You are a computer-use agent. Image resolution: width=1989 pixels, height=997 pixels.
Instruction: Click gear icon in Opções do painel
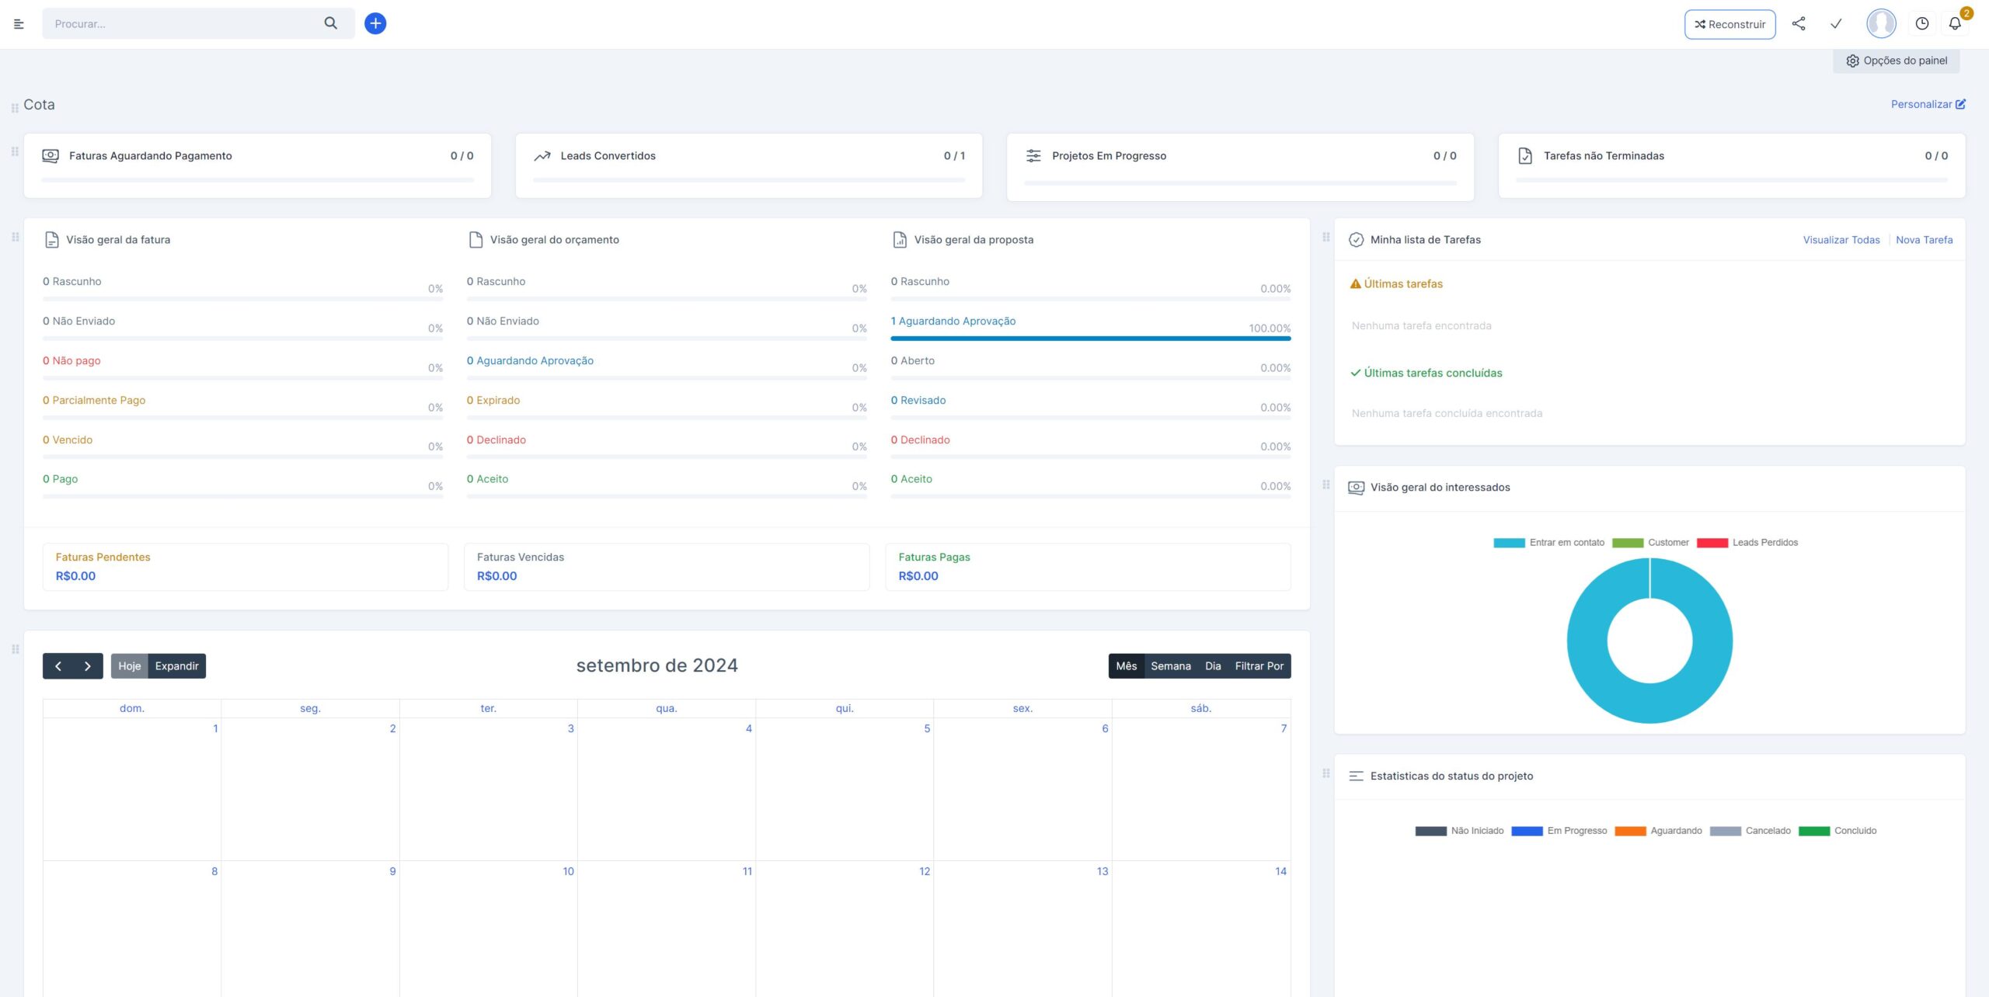tap(1852, 61)
